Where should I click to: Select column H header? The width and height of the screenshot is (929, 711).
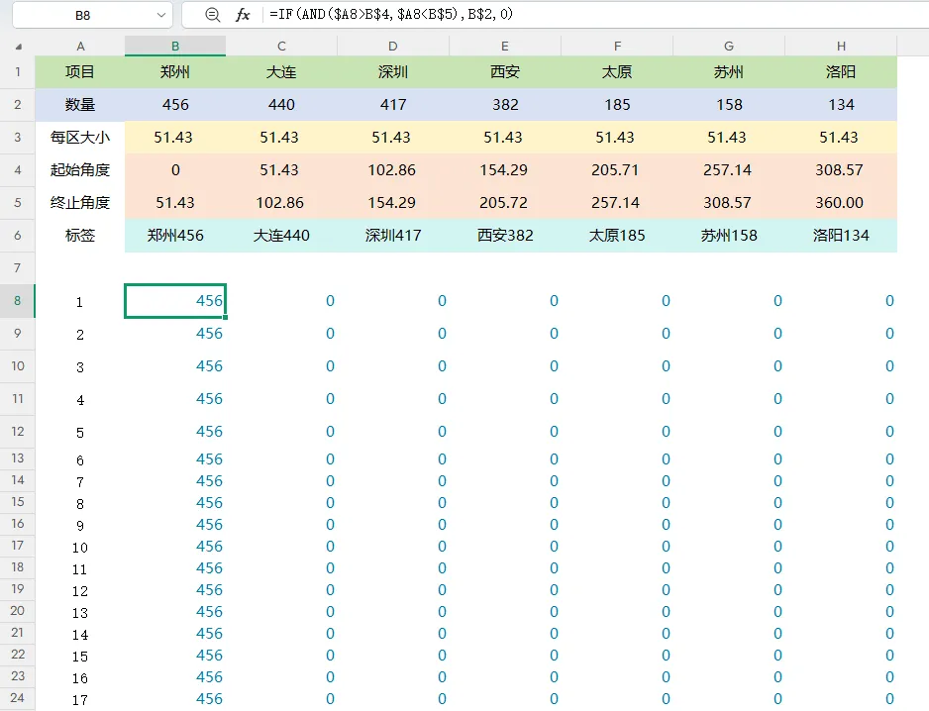[841, 47]
